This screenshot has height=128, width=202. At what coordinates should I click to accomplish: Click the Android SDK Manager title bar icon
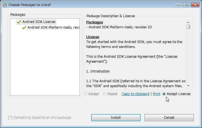pos(4,5)
